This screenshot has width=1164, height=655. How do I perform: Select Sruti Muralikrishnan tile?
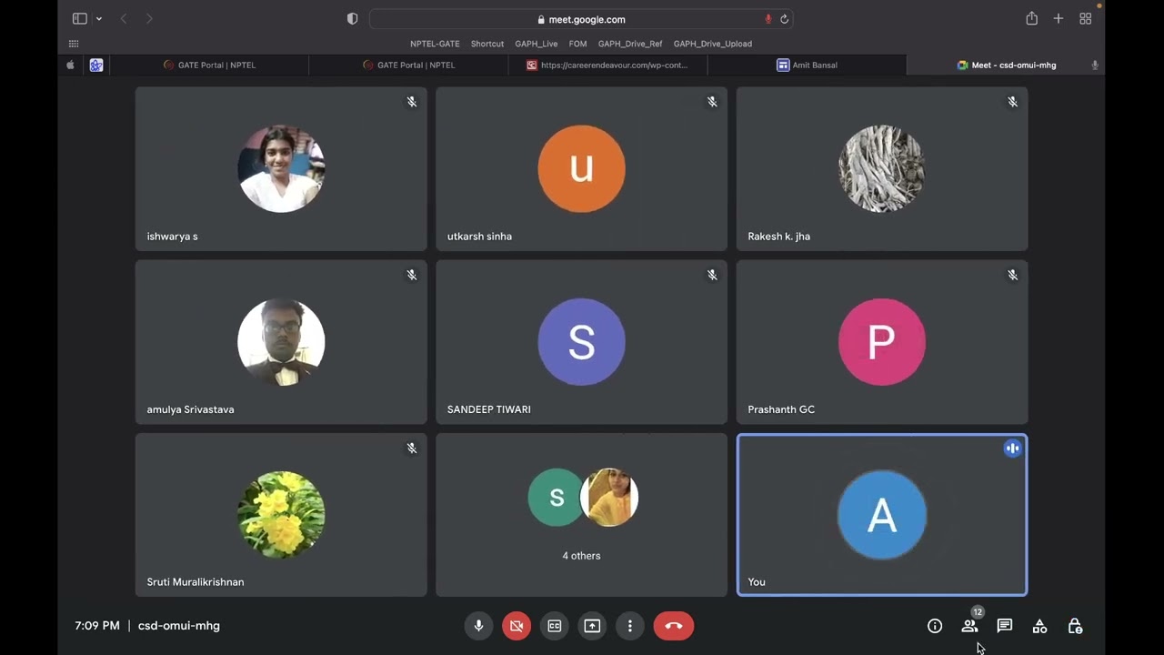[x=281, y=515]
